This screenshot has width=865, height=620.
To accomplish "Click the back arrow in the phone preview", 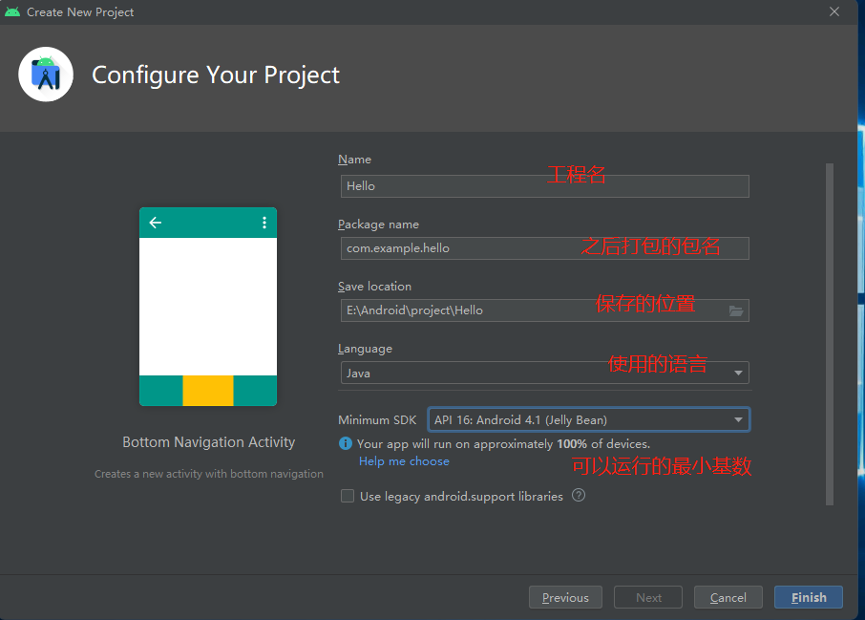I will point(156,223).
